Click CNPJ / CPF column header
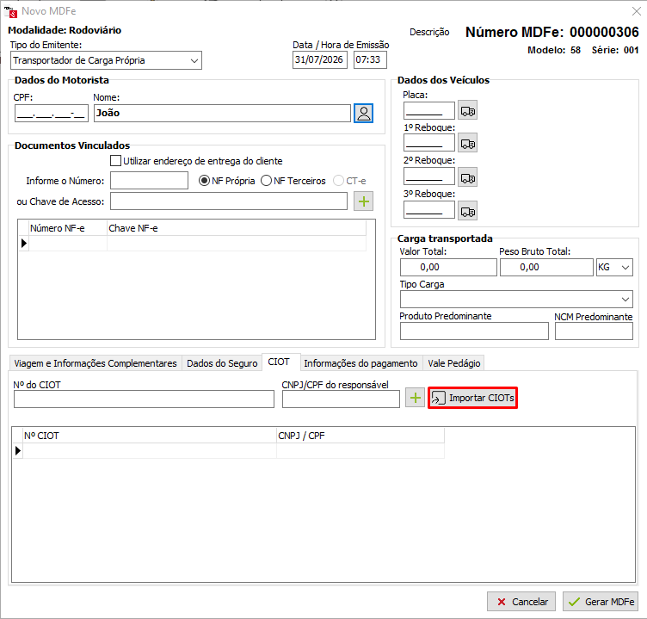 360,436
